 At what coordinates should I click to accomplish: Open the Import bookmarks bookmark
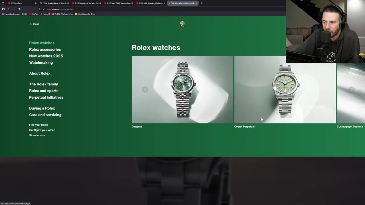[x=11, y=14]
